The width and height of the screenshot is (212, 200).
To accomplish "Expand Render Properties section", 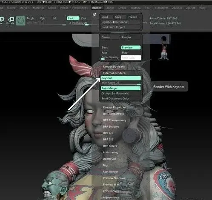I will [115, 107].
